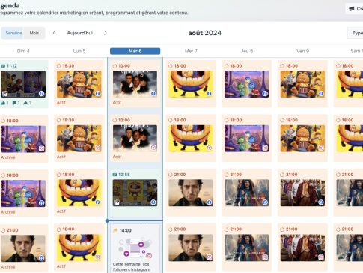Click the août 2024 month title
Viewport: 363px width, 273px height.
(x=204, y=33)
